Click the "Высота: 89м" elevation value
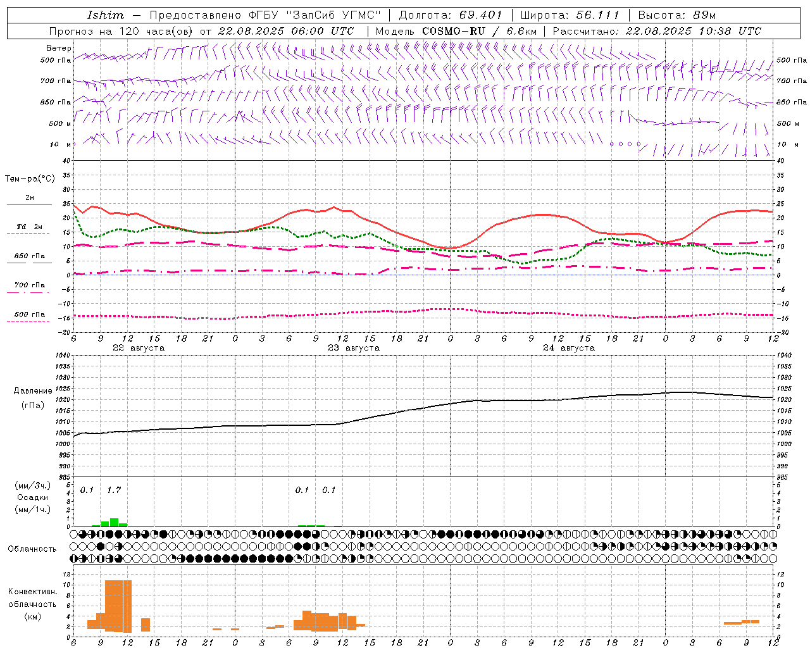Viewport: 810px width, 648px height. (676, 15)
